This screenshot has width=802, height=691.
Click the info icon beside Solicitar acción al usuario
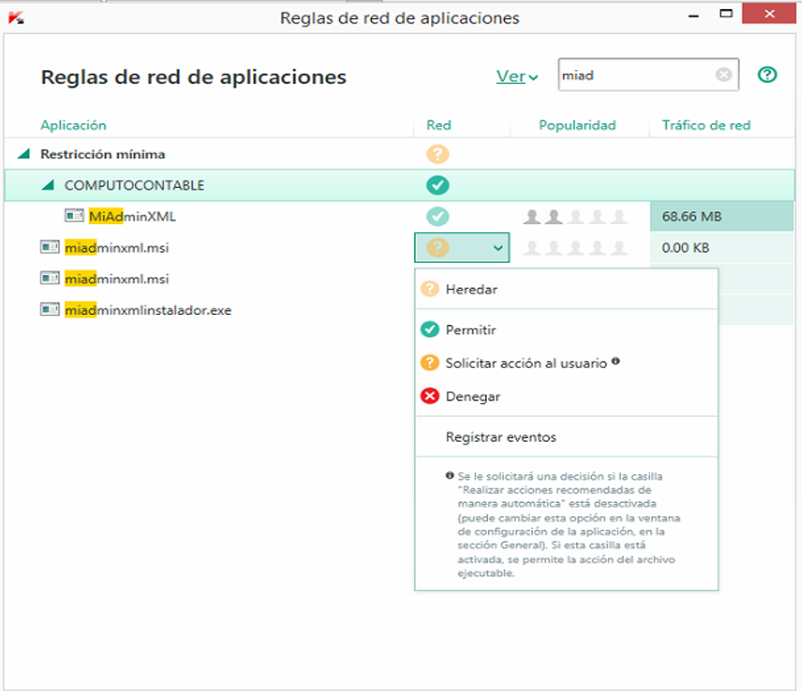pos(616,362)
